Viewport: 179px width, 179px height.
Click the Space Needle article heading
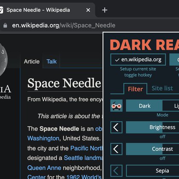64,83
